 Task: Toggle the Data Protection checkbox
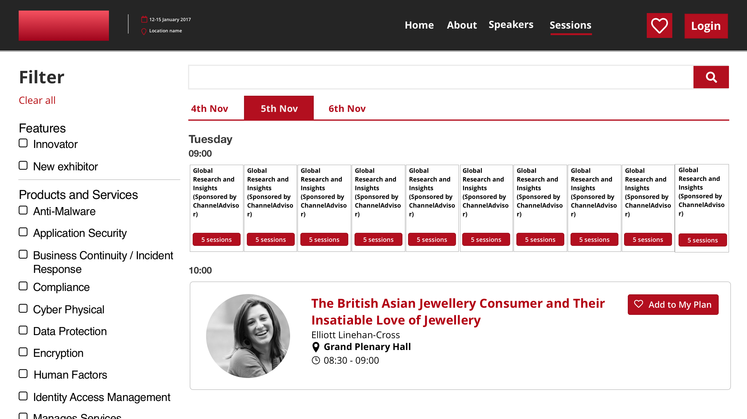pyautogui.click(x=23, y=330)
